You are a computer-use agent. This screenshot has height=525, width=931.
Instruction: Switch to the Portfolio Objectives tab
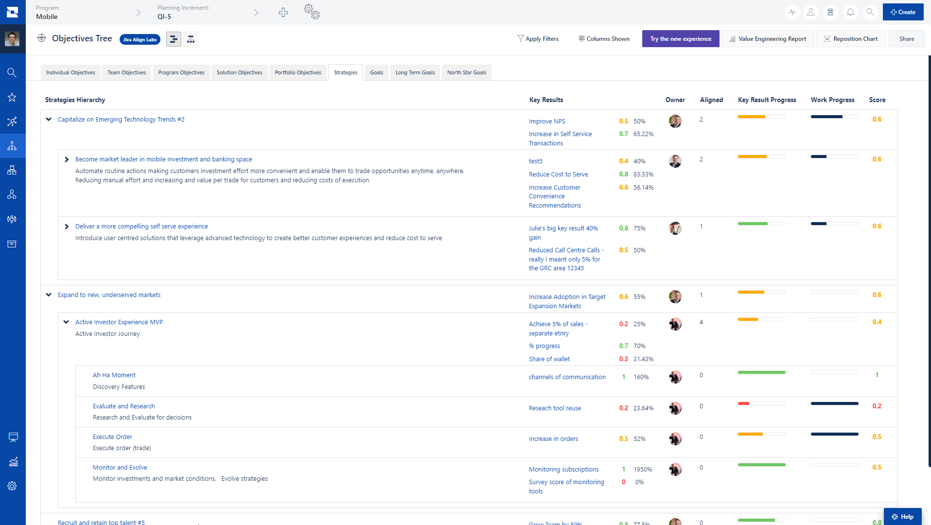pyautogui.click(x=298, y=72)
